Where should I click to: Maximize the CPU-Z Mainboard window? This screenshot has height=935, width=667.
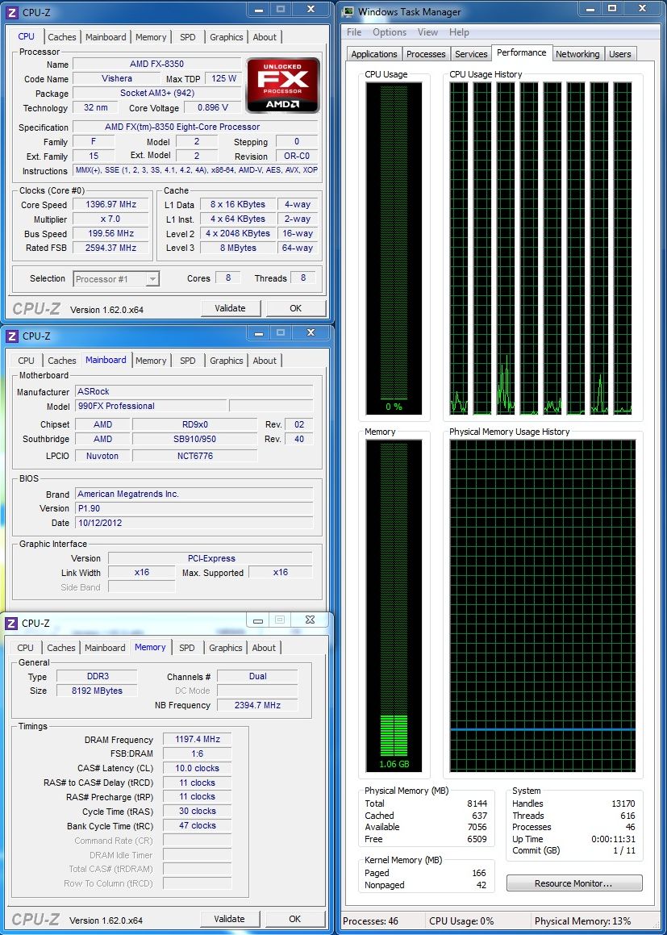coord(280,332)
